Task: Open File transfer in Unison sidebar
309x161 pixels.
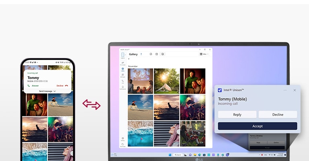Action: [x=122, y=62]
